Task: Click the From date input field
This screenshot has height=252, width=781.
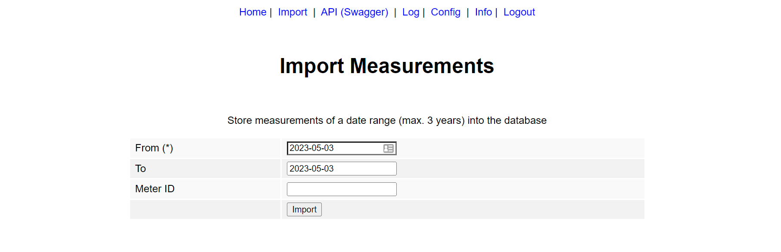Action: tap(342, 148)
